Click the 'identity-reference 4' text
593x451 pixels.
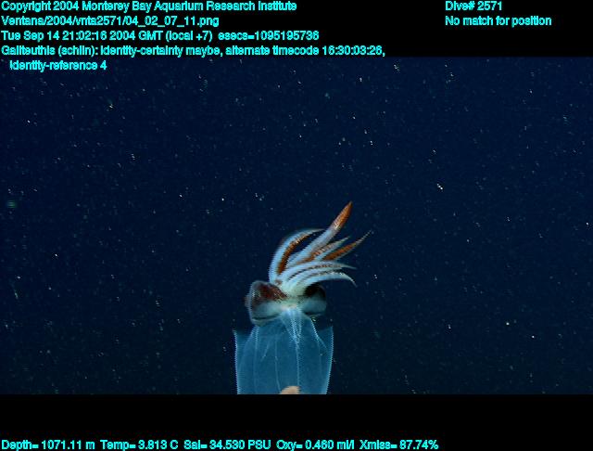(x=58, y=66)
